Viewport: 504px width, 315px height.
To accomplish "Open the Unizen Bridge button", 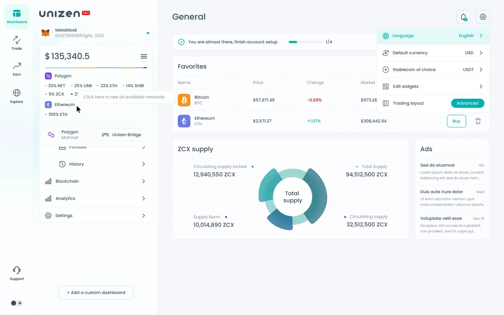I will click(x=121, y=135).
